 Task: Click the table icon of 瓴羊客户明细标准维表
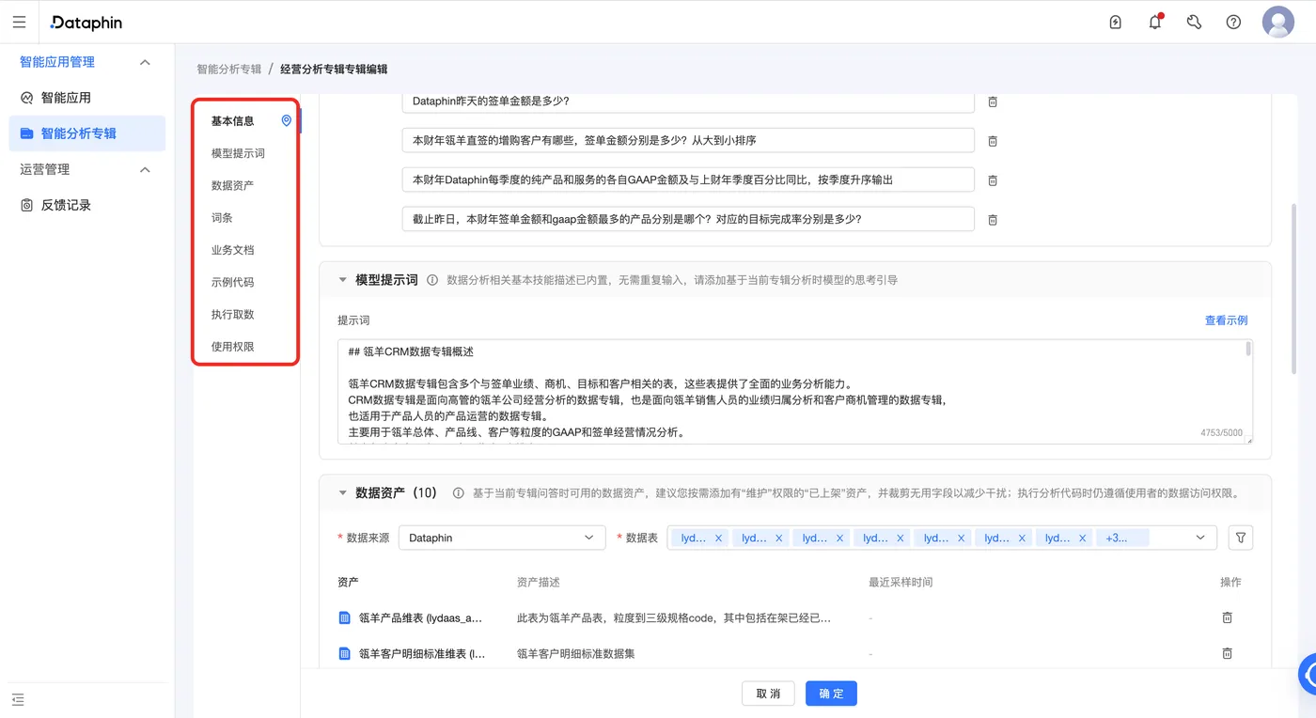pyautogui.click(x=344, y=653)
